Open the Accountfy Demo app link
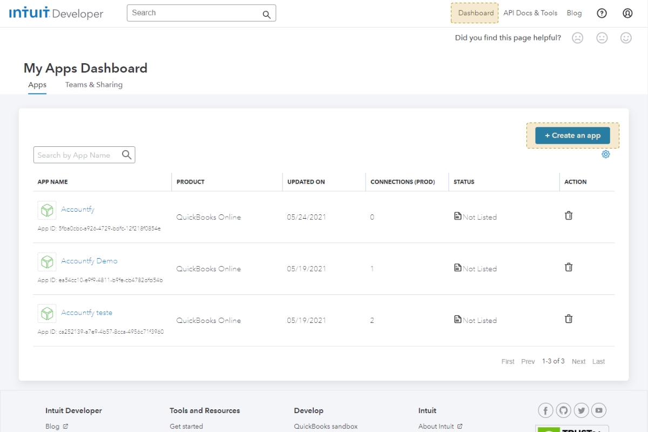The image size is (648, 432). (x=89, y=261)
